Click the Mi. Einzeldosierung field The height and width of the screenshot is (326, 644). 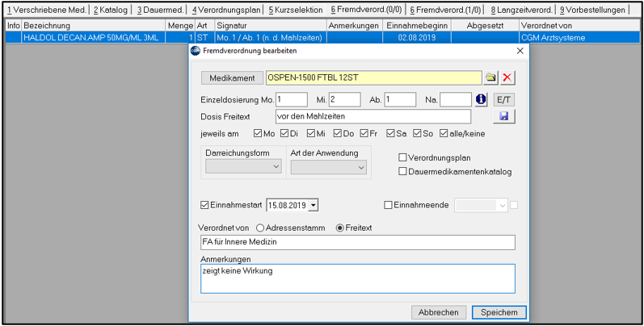(344, 99)
